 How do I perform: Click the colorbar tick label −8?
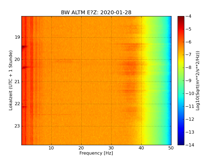point(189,68)
